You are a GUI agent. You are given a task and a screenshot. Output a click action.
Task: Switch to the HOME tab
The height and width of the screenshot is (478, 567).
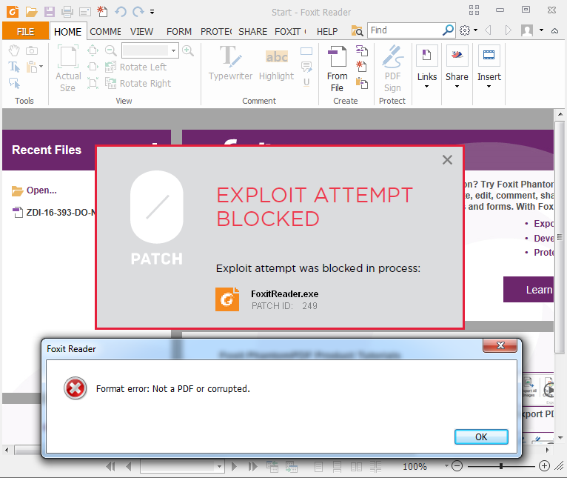pyautogui.click(x=67, y=32)
